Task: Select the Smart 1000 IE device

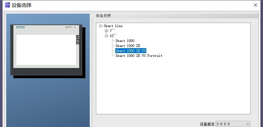Action: 128,46
